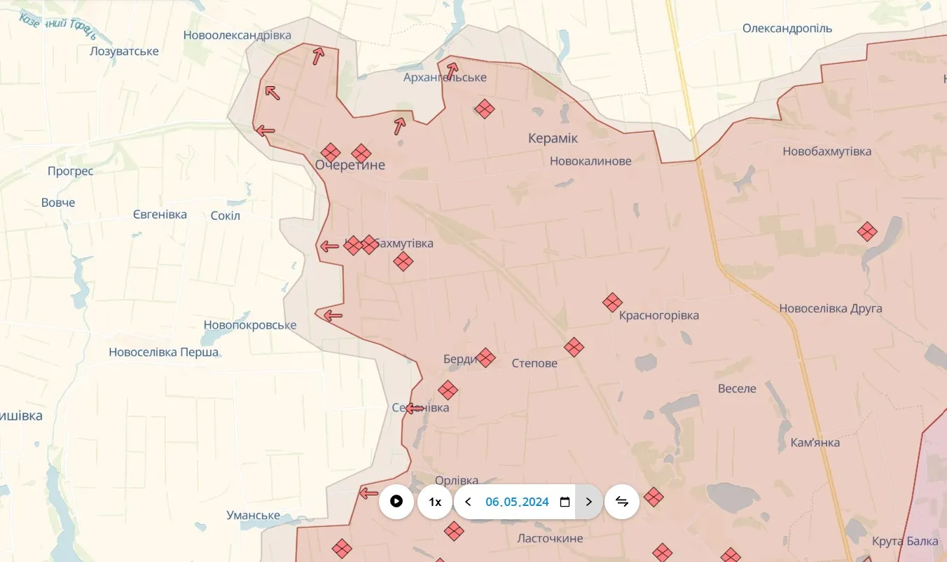Click the Новоселівка Перша village label
The image size is (947, 562).
(163, 352)
